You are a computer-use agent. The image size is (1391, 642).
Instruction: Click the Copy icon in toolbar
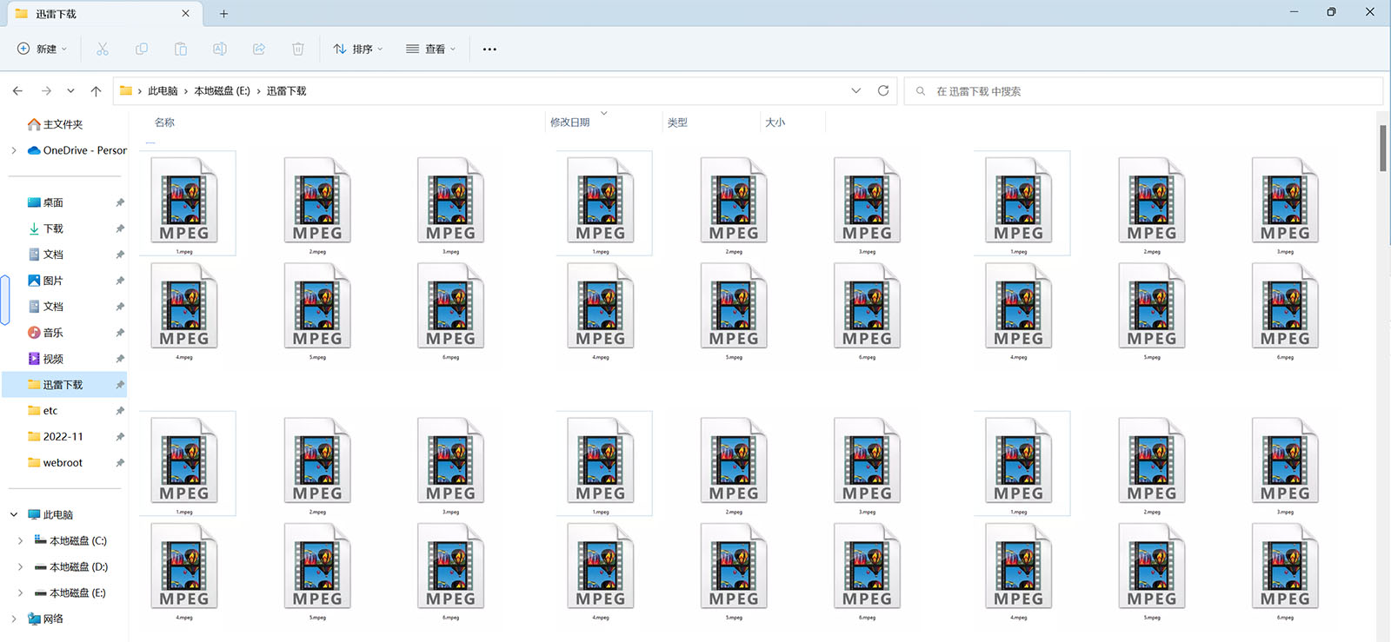point(142,50)
